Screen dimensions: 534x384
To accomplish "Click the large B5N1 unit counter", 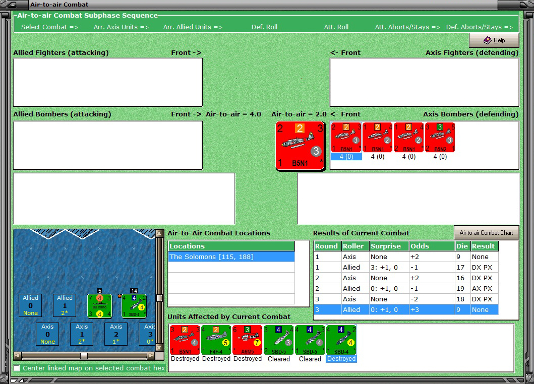I will pyautogui.click(x=300, y=146).
